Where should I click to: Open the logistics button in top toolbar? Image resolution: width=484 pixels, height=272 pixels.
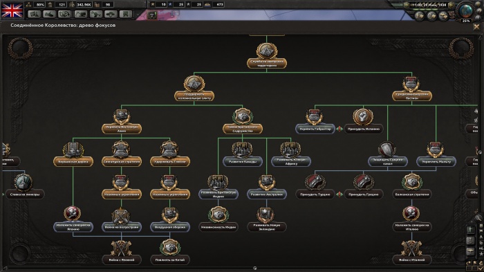tap(126, 14)
